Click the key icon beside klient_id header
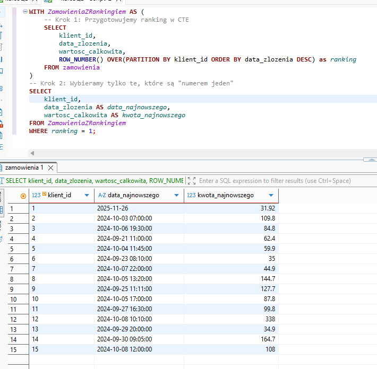Image resolution: width=377 pixels, height=369 pixels. [45, 195]
